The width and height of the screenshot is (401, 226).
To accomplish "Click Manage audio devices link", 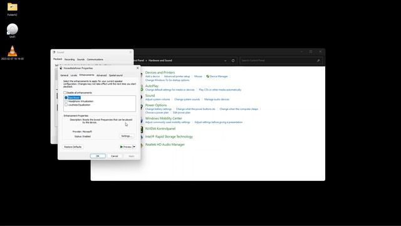I will click(x=217, y=99).
